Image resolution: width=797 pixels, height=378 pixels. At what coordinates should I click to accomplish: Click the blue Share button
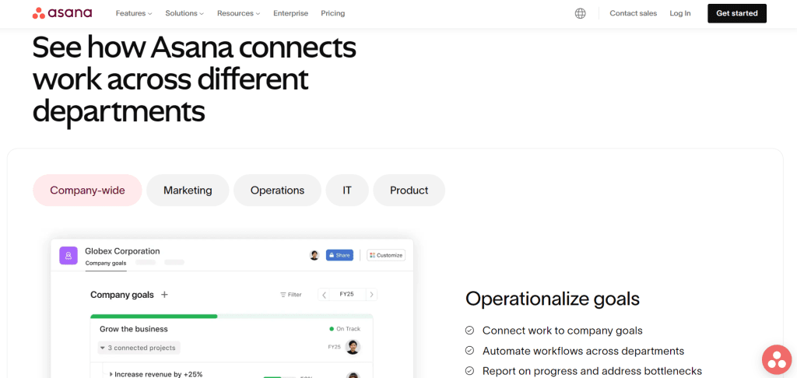pyautogui.click(x=339, y=255)
